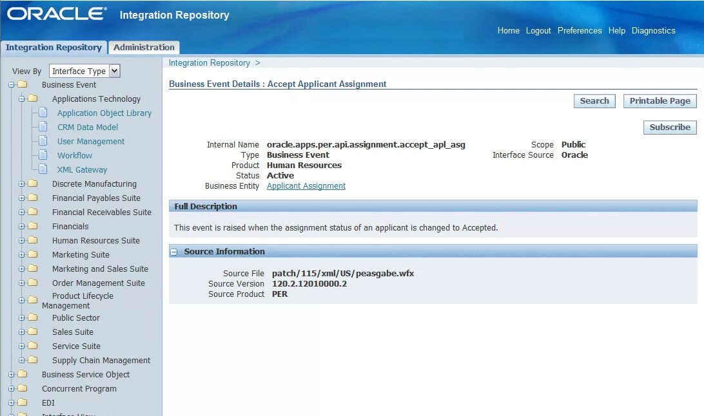This screenshot has width=704, height=416.
Task: Open the XML Gateway tree link
Action: point(82,169)
